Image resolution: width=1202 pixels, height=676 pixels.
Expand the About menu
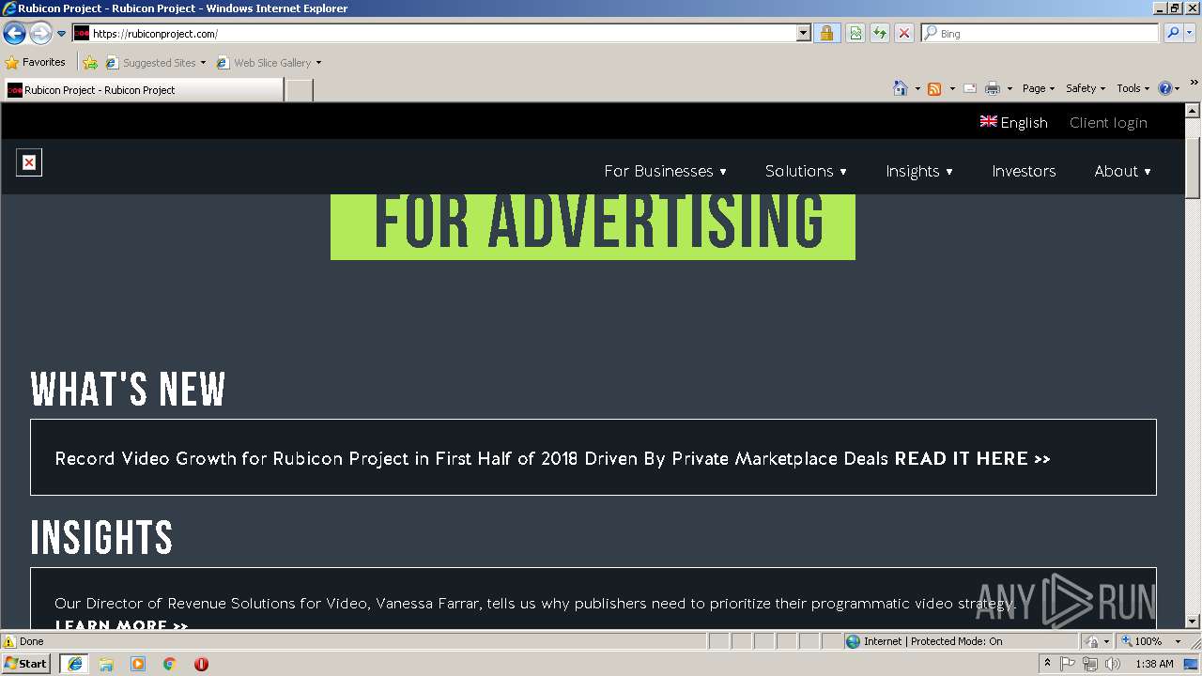pyautogui.click(x=1122, y=171)
